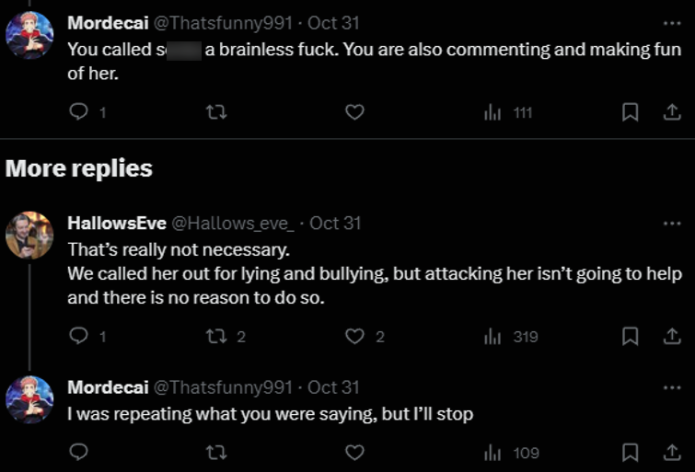
Task: Bookmark Mordecai's top tweet
Action: (x=631, y=112)
